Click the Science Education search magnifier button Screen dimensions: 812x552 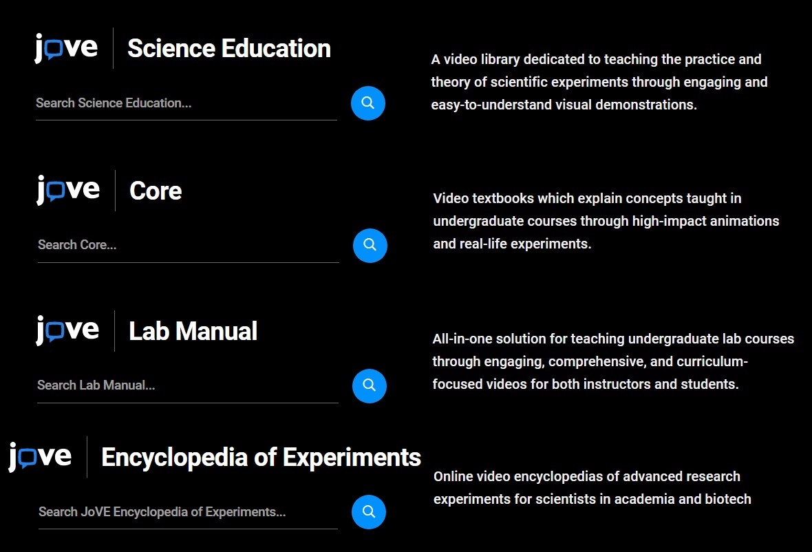click(x=367, y=103)
